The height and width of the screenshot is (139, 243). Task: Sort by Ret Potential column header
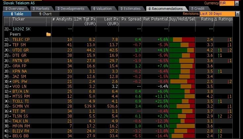[x=156, y=21]
